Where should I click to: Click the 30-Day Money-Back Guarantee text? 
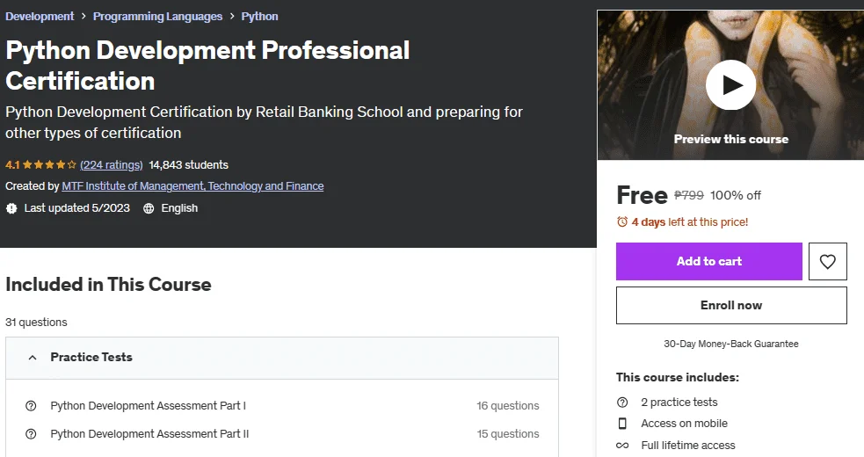731,344
